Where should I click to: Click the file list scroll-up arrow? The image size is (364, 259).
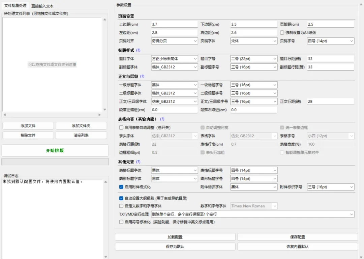coord(105,20)
